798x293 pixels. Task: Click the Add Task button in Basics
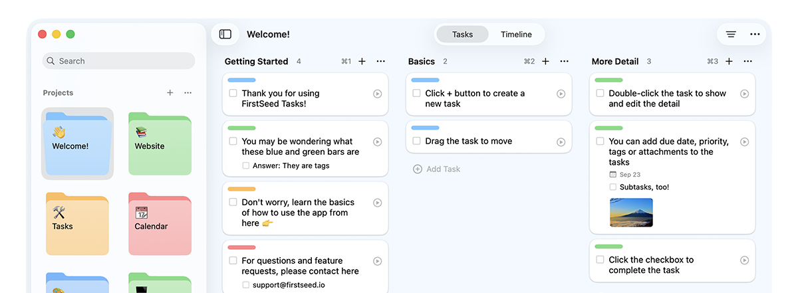click(x=436, y=169)
